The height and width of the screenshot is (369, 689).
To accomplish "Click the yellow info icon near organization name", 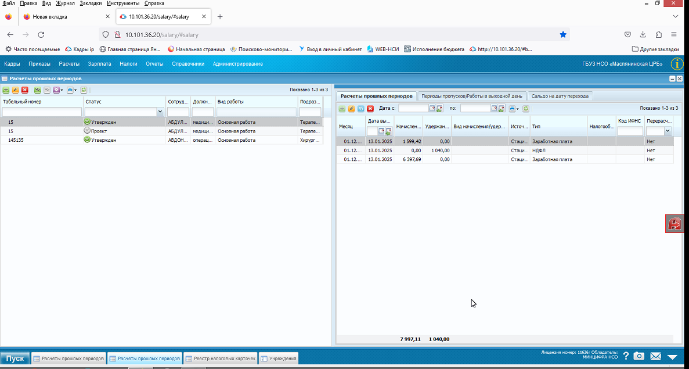I will click(677, 65).
